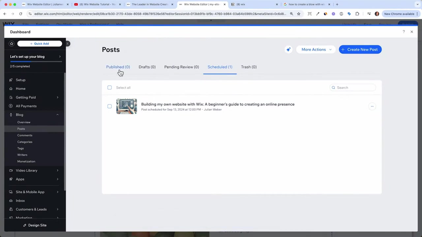Click the browser address bar URL
Viewport: 422px width, 237px height.
(x=160, y=14)
